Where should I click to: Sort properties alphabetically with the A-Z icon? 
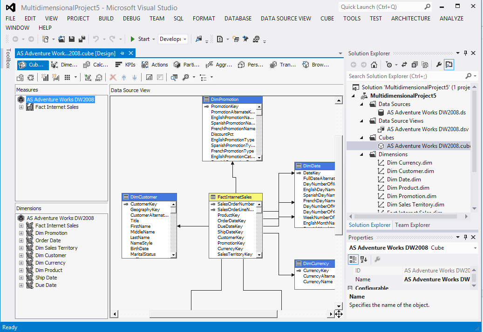coord(364,259)
